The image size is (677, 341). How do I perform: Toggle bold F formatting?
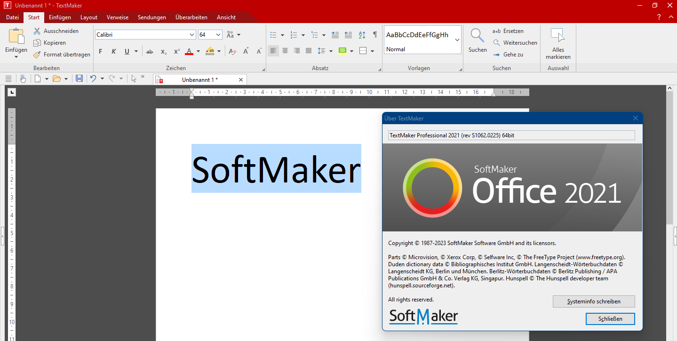(x=100, y=51)
